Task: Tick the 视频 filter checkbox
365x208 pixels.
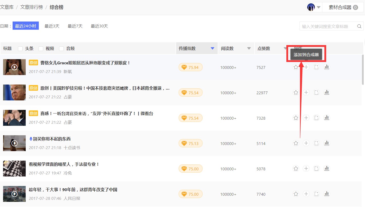Action: [x=41, y=49]
